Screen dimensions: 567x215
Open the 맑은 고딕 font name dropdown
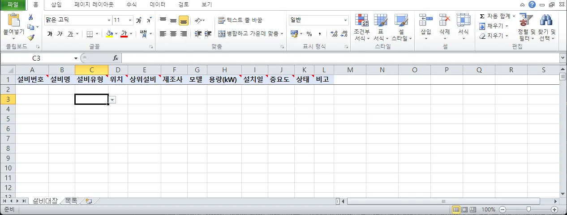[x=109, y=21]
